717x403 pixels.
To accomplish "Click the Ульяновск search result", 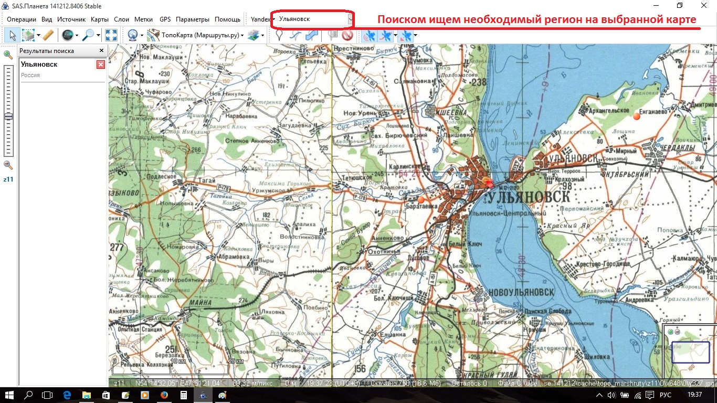I will 39,65.
